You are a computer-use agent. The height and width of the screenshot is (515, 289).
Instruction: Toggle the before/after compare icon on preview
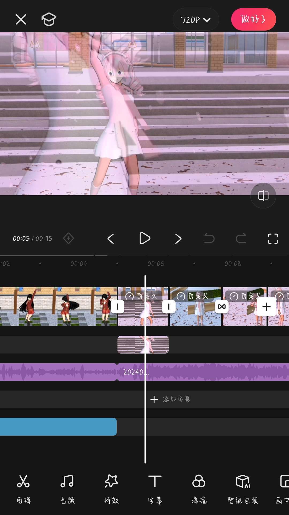tap(263, 196)
